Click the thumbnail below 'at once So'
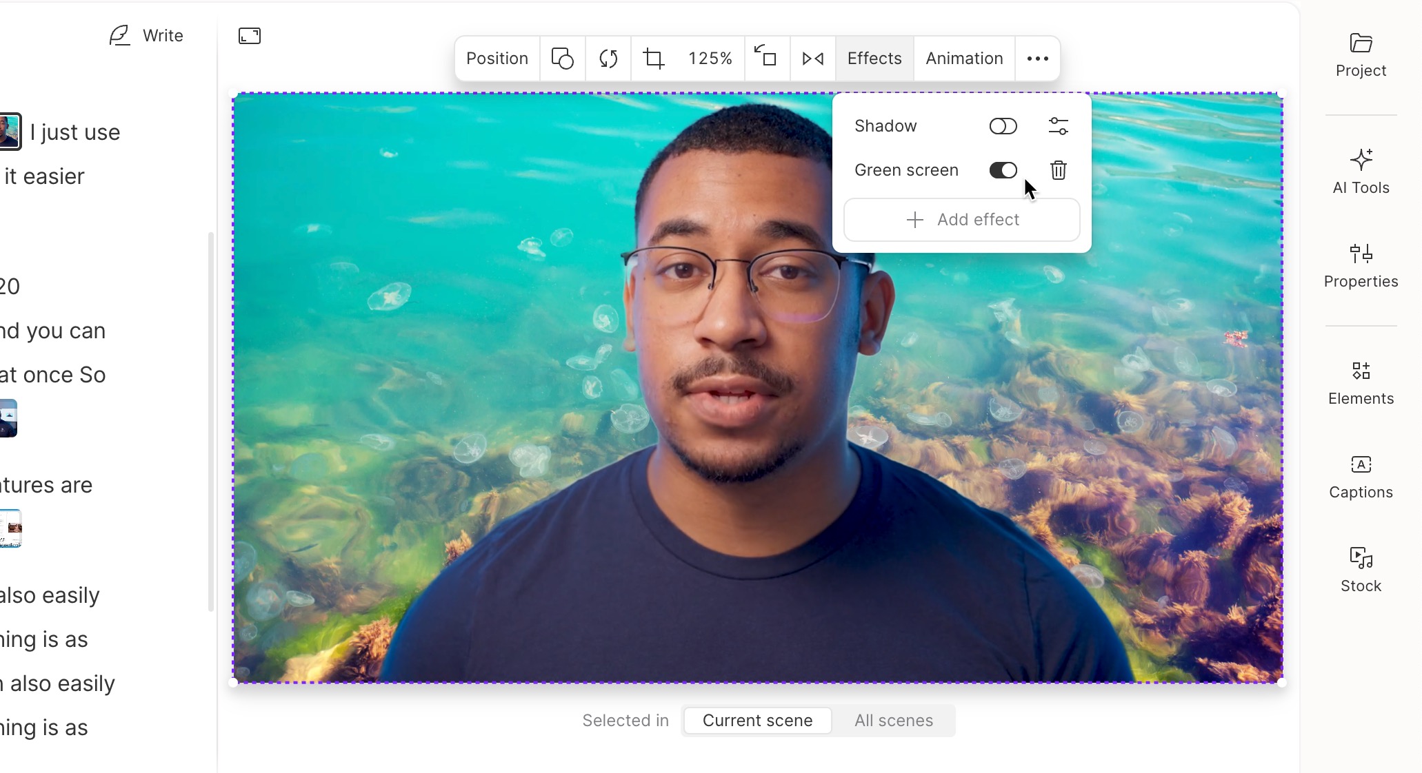Screen dimensions: 1422x773 [8, 418]
